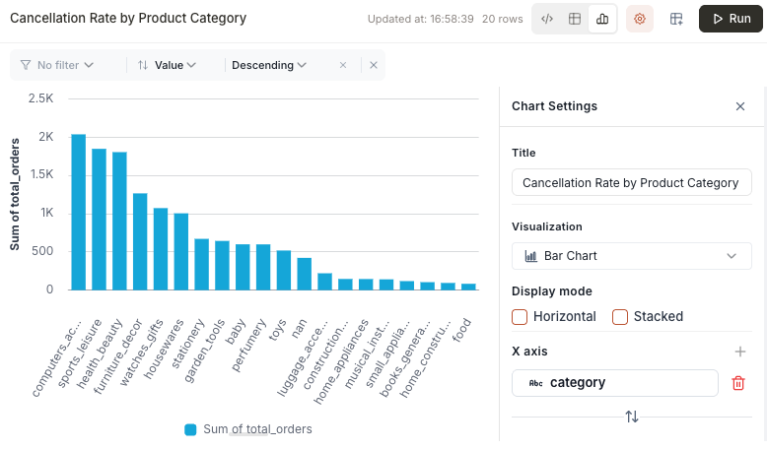Click the watches_gifts bar
767x450 pixels.
pos(161,249)
